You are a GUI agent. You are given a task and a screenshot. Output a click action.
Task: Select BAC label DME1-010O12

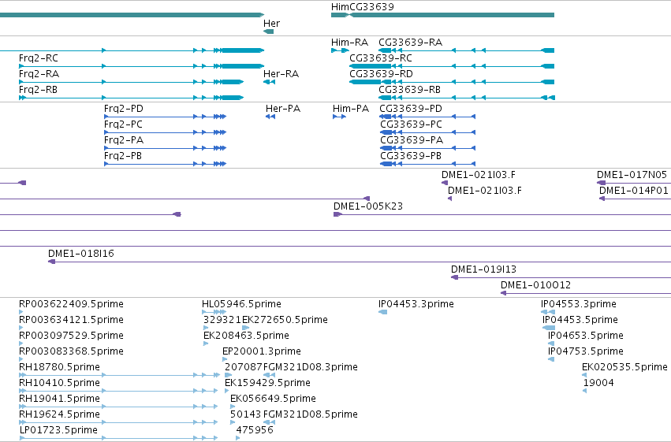pos(535,285)
